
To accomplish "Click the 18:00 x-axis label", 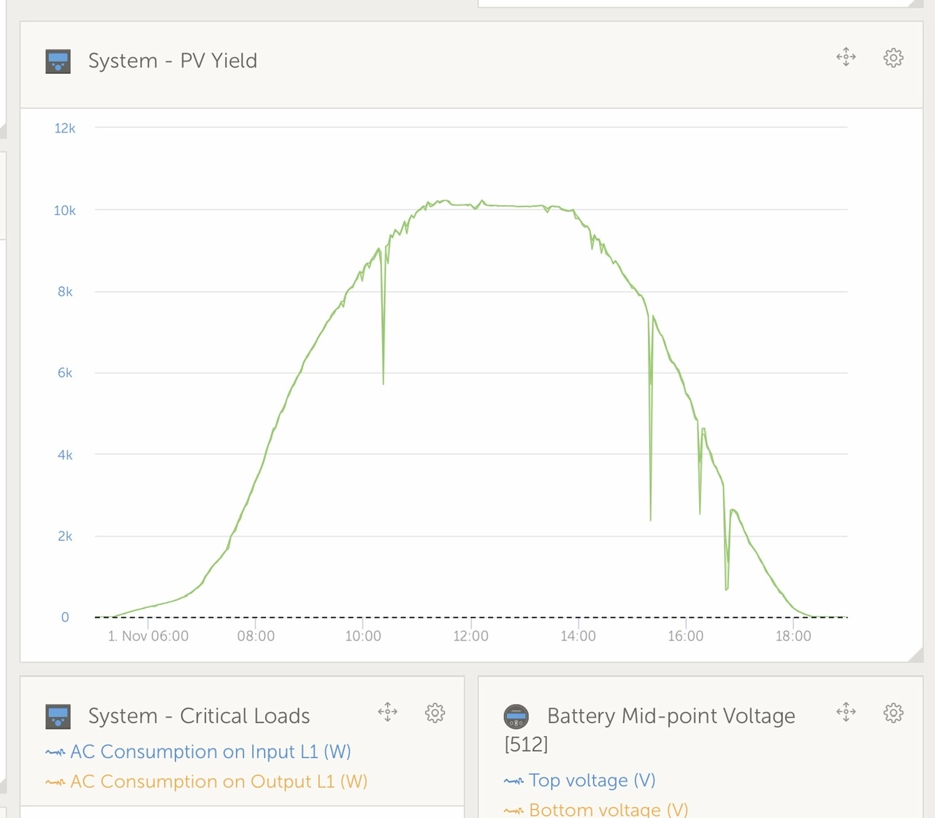I will coord(793,636).
